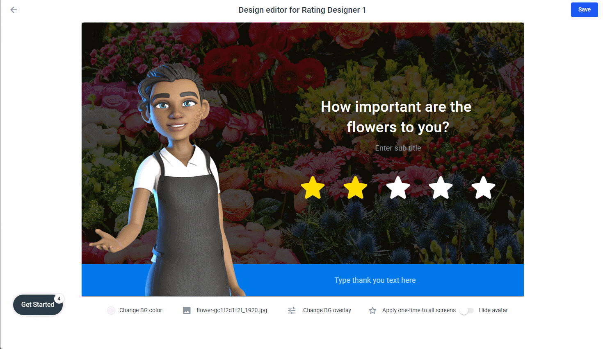Go back using the arrow icon
The image size is (603, 349).
(x=14, y=10)
